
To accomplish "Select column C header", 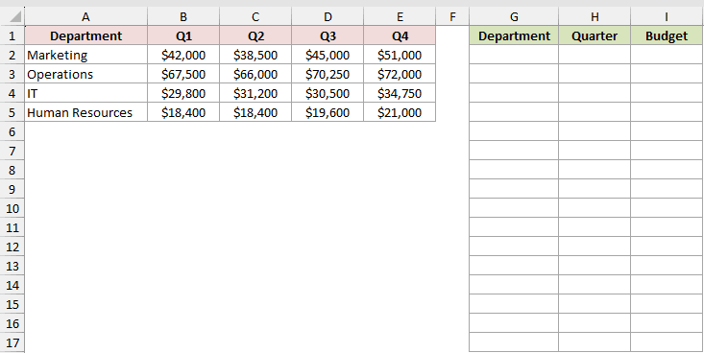I will (255, 16).
